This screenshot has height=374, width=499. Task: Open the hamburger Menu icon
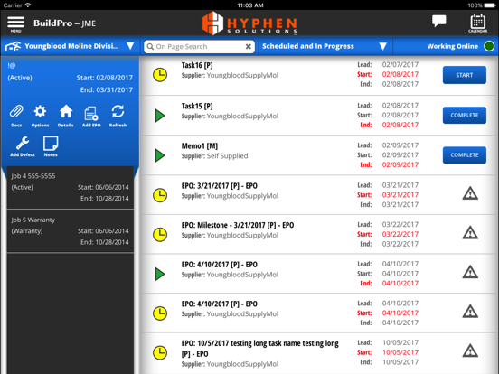click(15, 23)
